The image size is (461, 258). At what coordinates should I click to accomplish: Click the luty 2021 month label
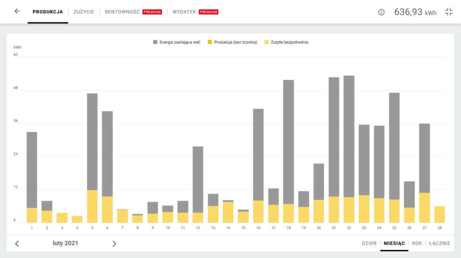64,243
